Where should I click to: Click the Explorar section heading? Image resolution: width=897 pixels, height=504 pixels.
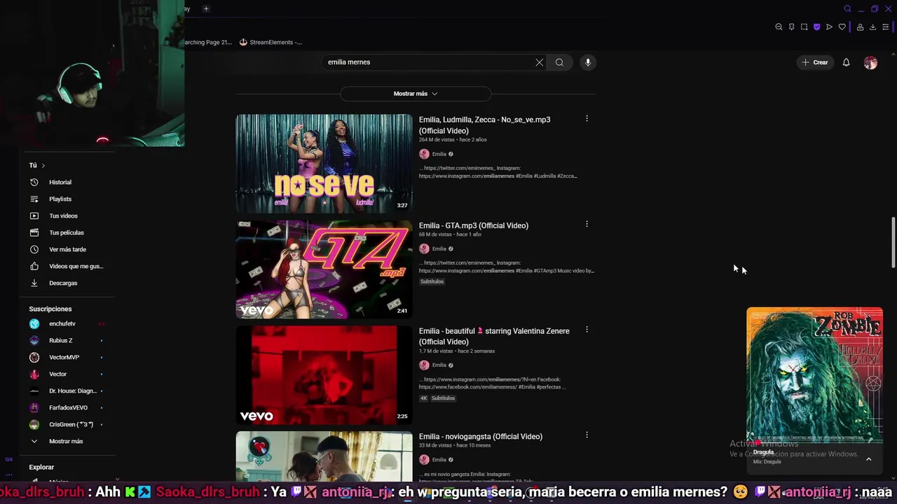(x=41, y=467)
